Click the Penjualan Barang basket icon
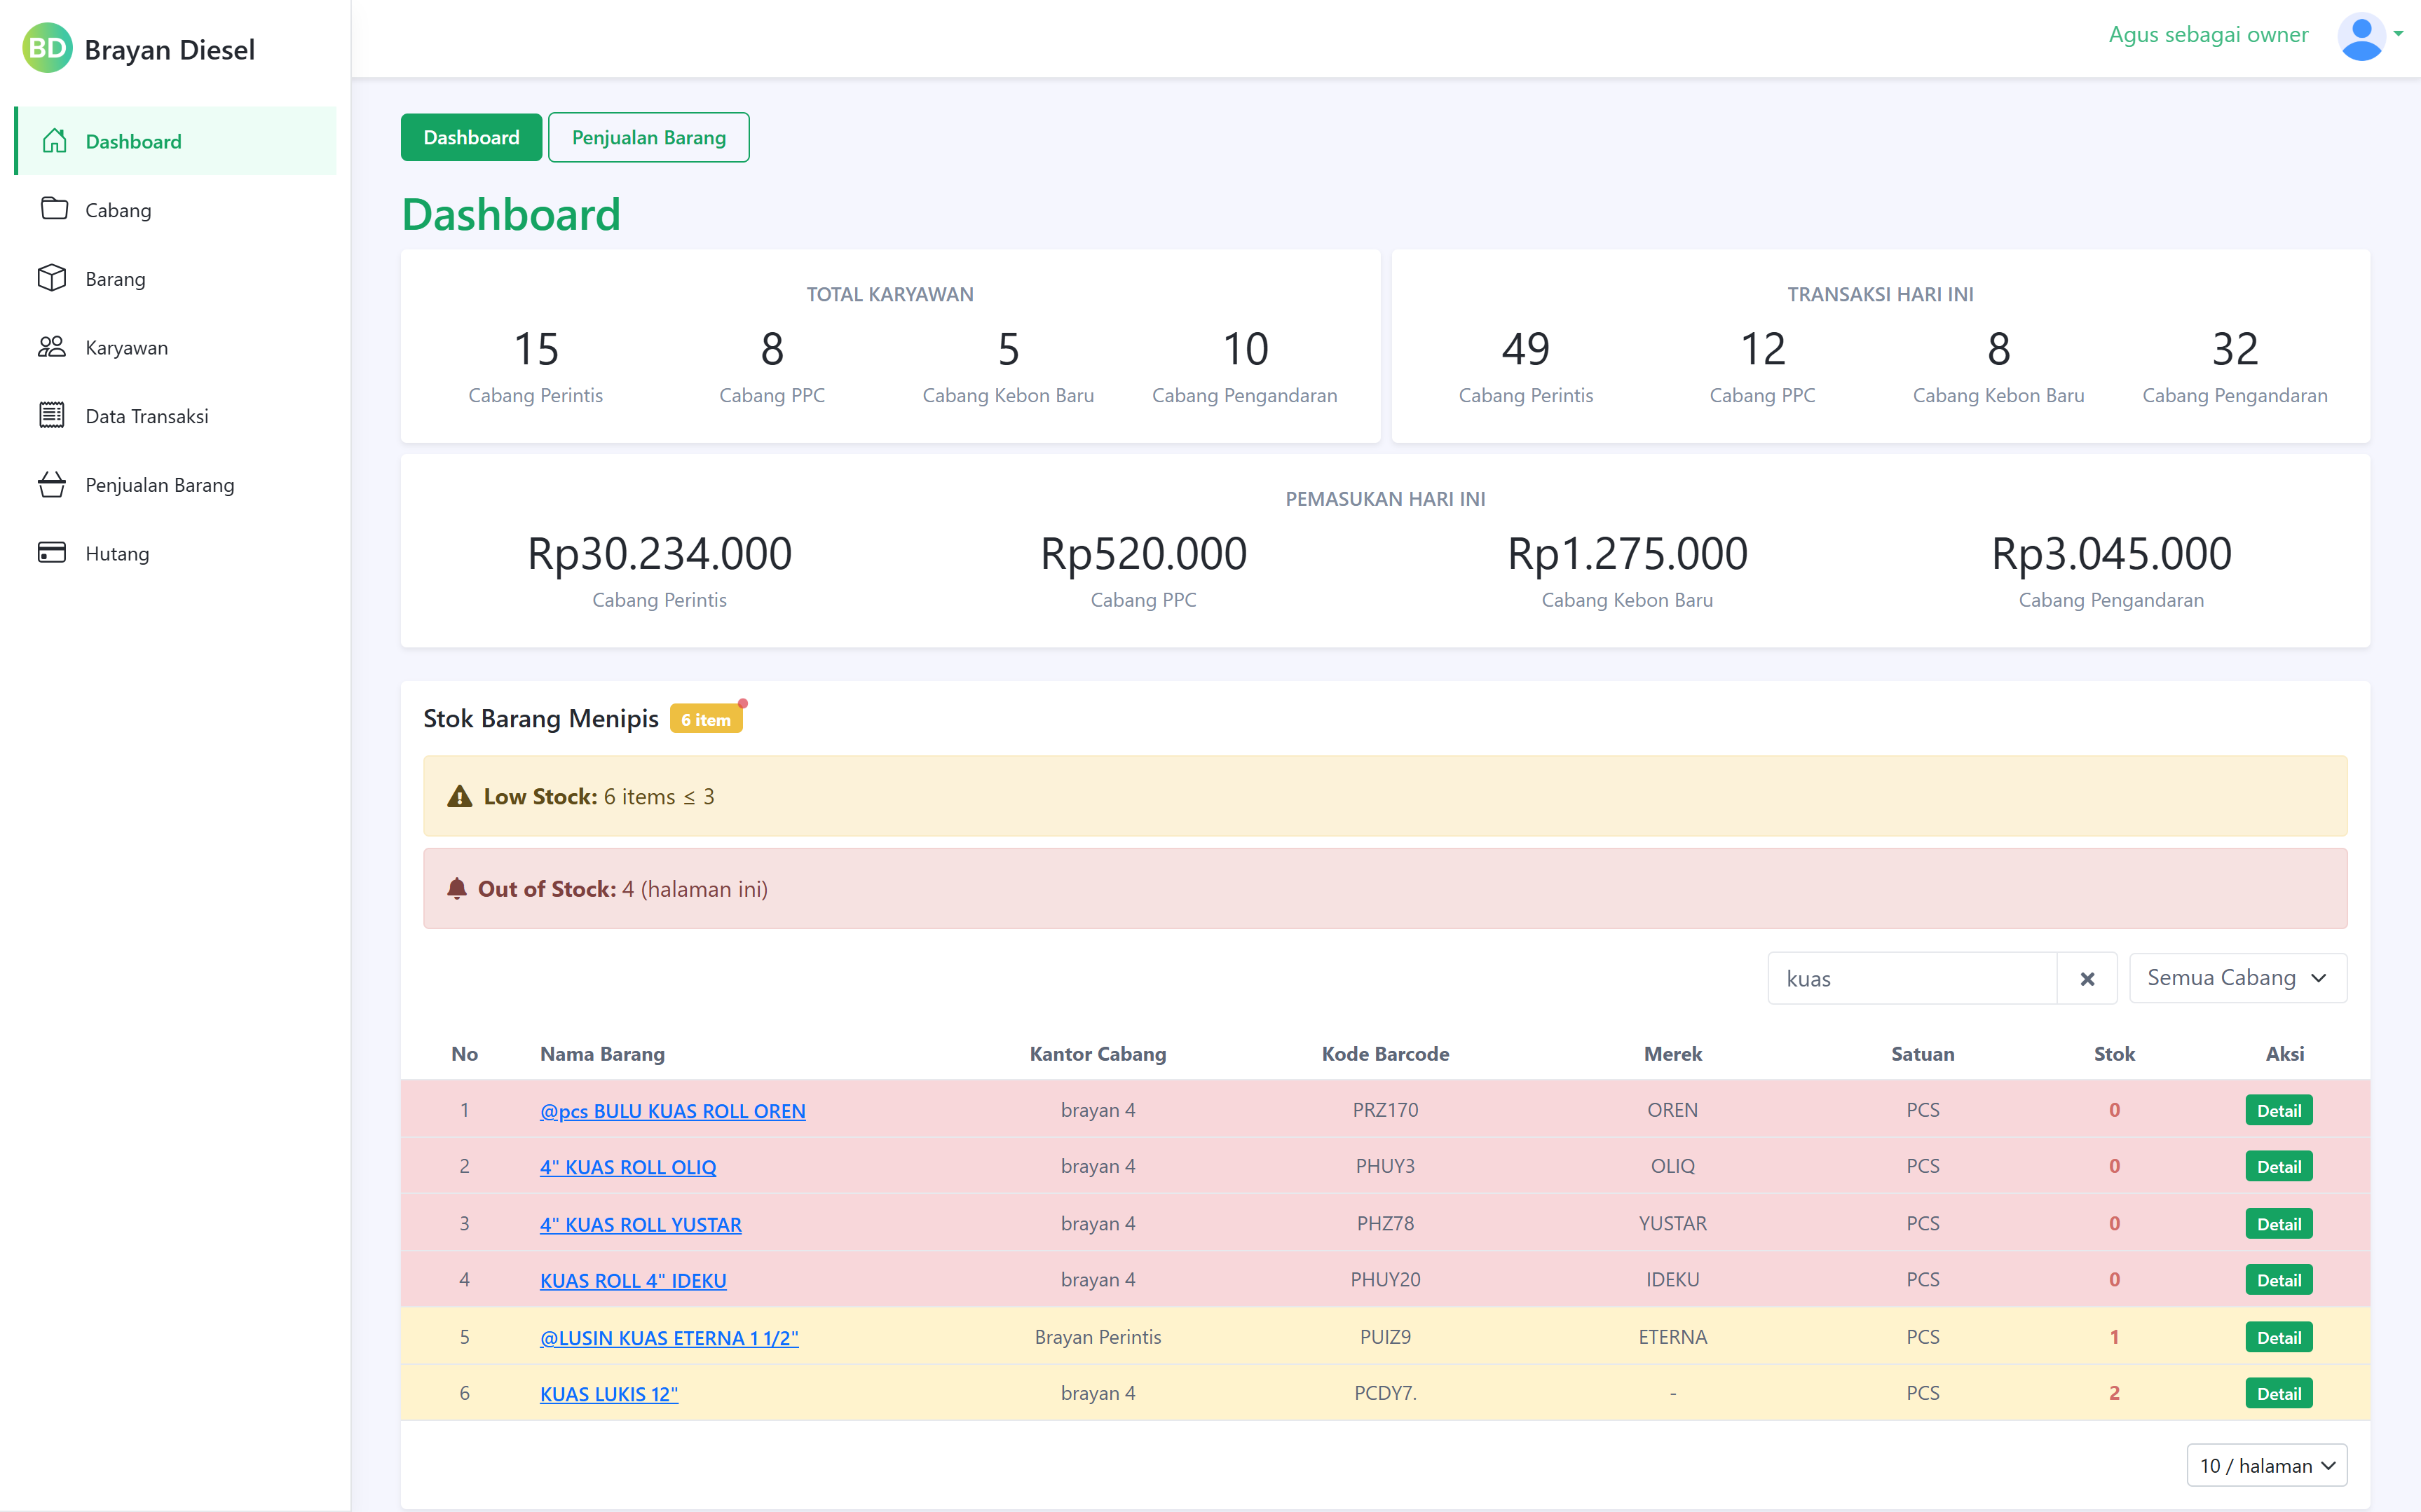This screenshot has width=2421, height=1512. pos(52,484)
